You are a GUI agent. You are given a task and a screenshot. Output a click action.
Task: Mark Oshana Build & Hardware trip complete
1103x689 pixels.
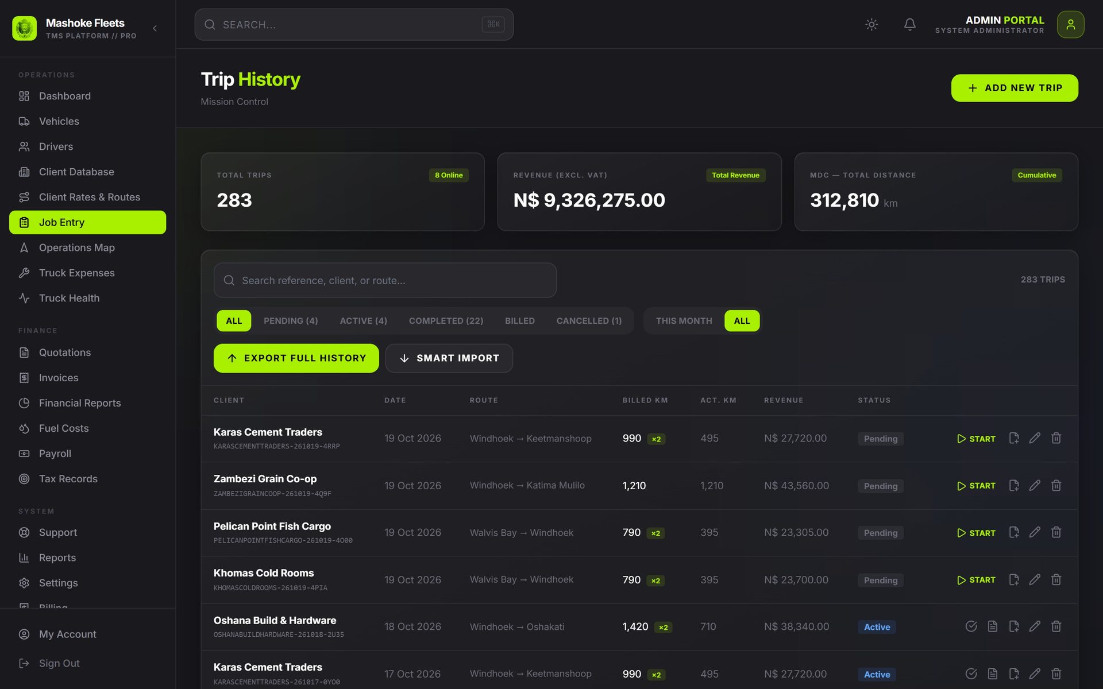click(971, 626)
